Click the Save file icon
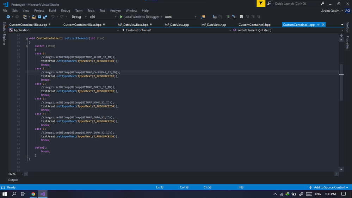 (x=39, y=17)
